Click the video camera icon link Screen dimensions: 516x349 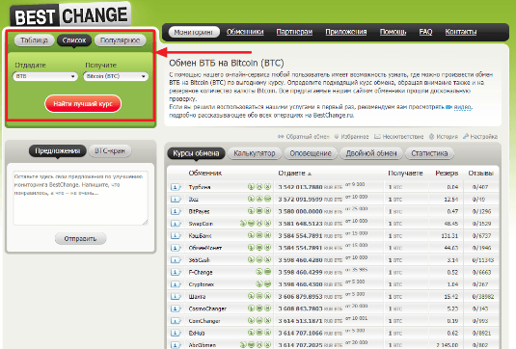448,107
